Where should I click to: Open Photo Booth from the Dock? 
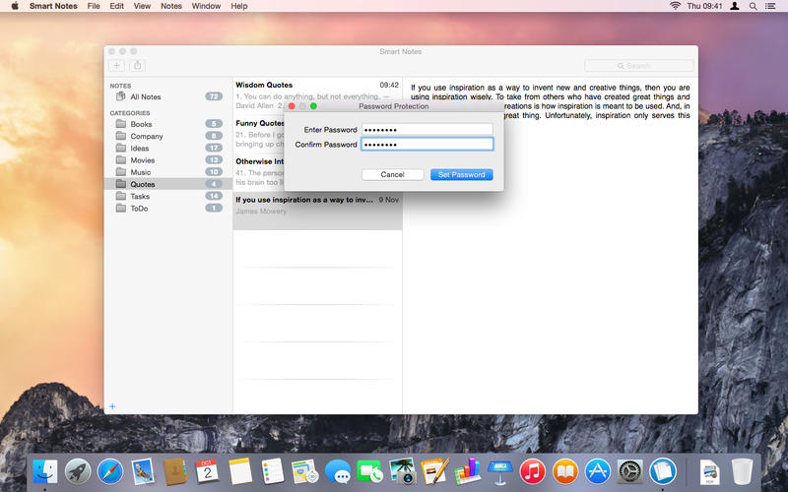pyautogui.click(x=402, y=472)
